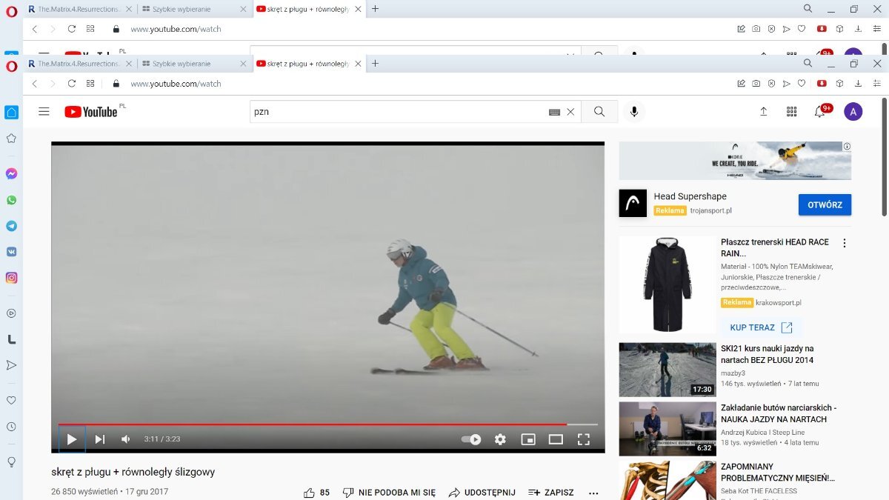Open the YouTube apps grid
This screenshot has height=500, width=889.
pyautogui.click(x=791, y=112)
